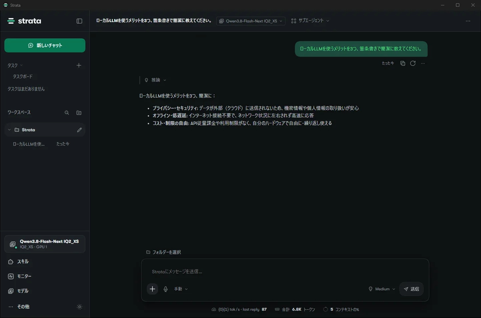This screenshot has height=318, width=481.
Task: Click context usage circle indicator
Action: [x=326, y=310]
